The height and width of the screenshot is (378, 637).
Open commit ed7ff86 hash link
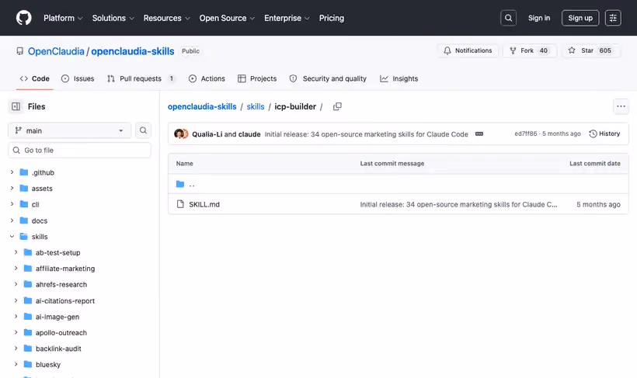point(526,134)
